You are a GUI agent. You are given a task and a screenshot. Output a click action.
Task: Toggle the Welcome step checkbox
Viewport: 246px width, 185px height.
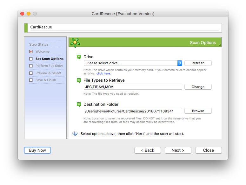coord(31,52)
